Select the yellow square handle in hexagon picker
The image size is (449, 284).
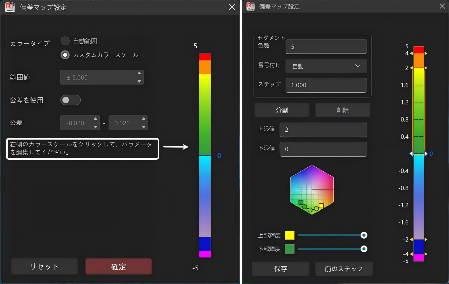coord(321,206)
